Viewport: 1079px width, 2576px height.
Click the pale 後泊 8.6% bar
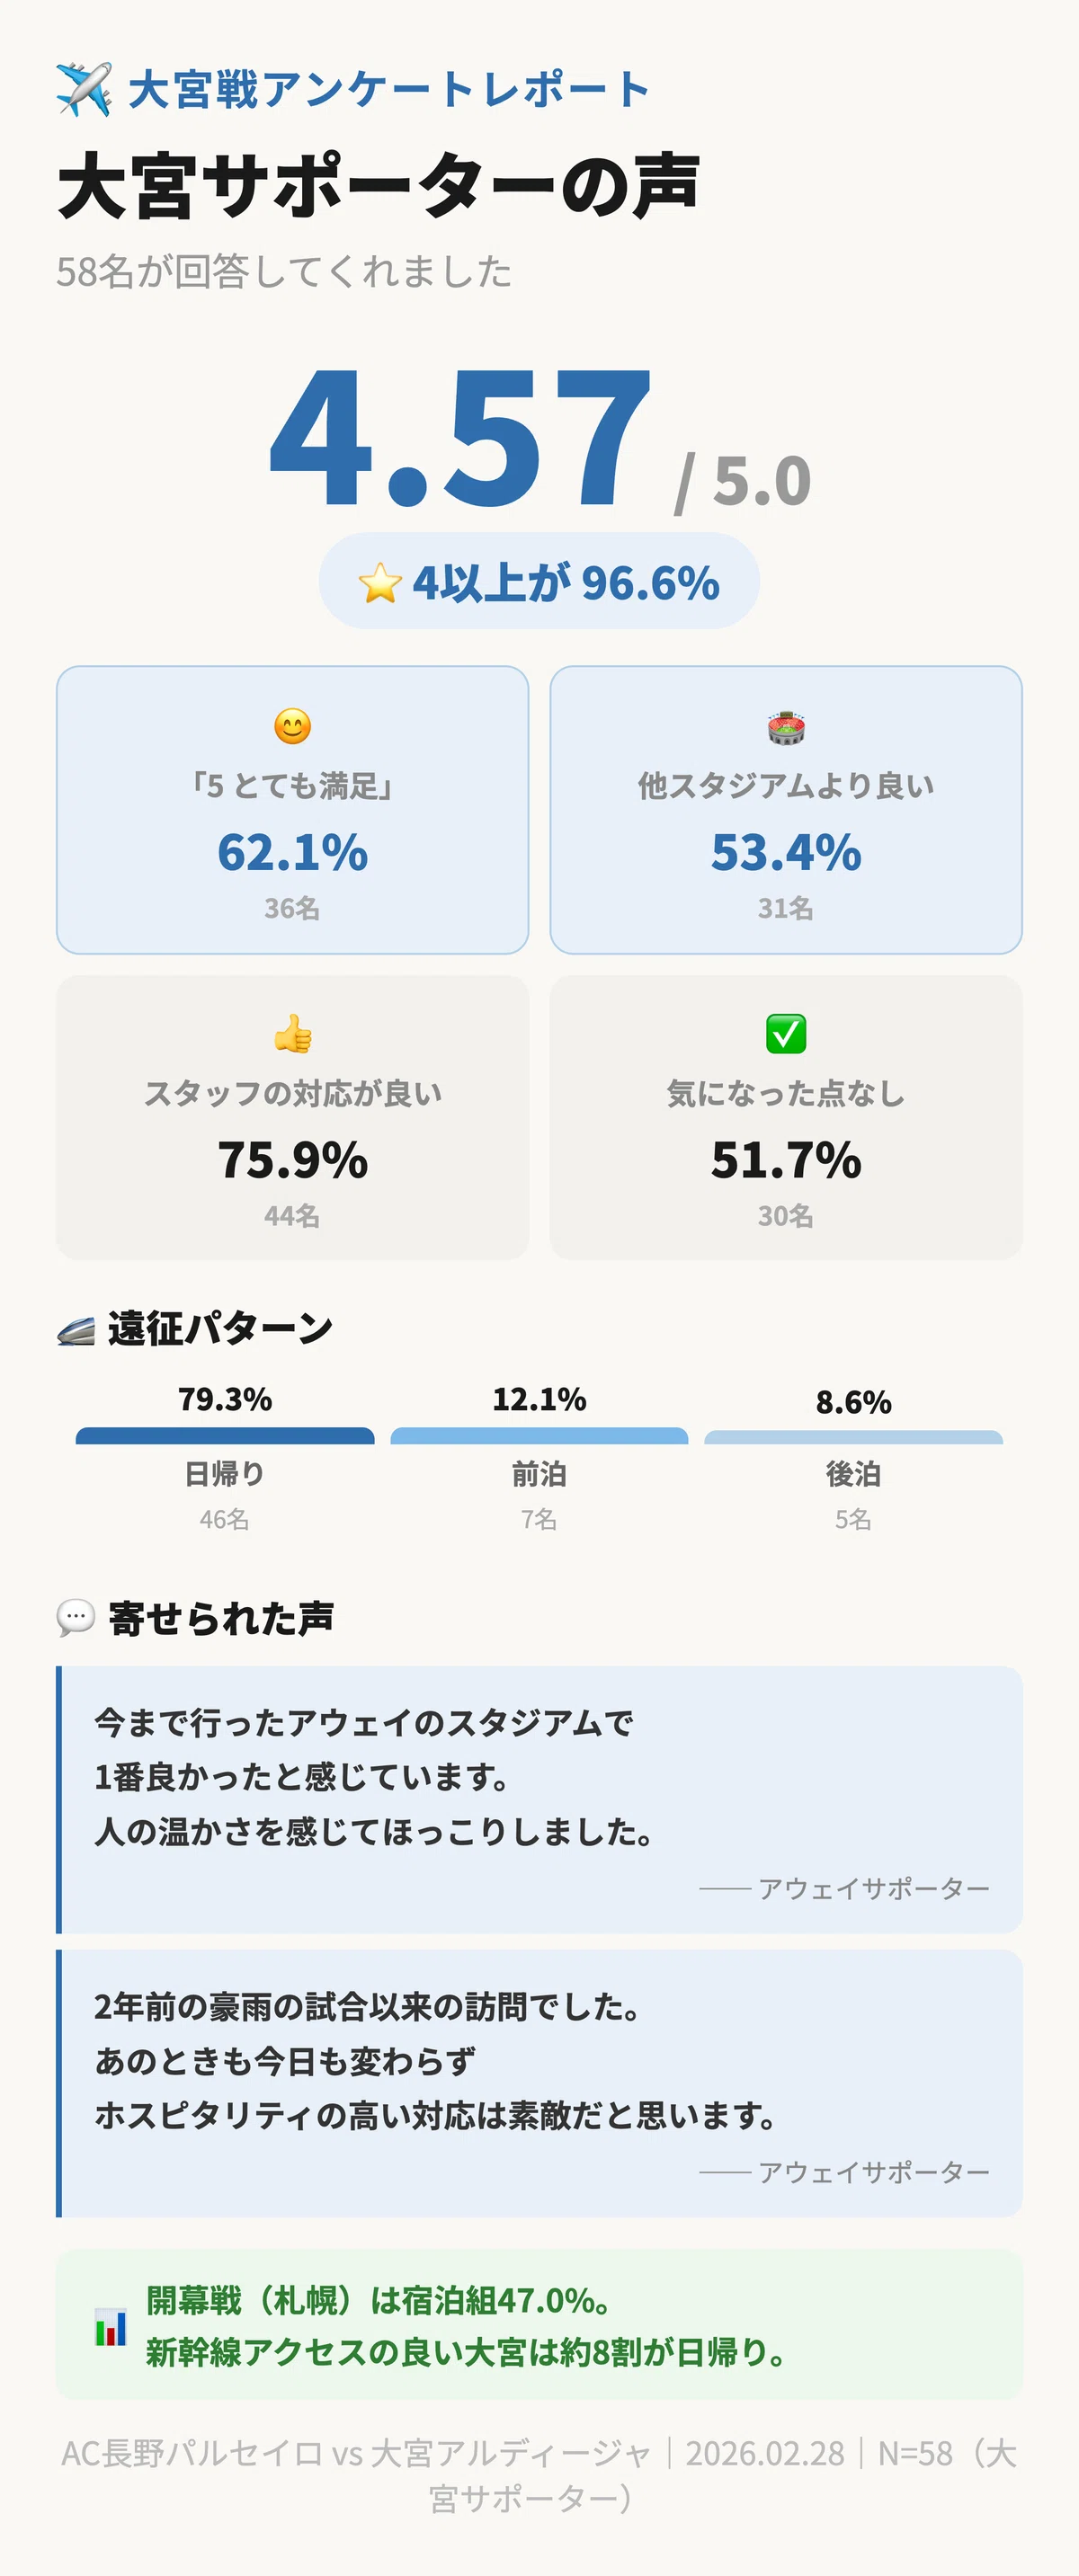point(853,1437)
